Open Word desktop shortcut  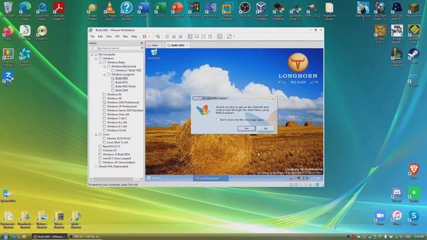coord(143,9)
